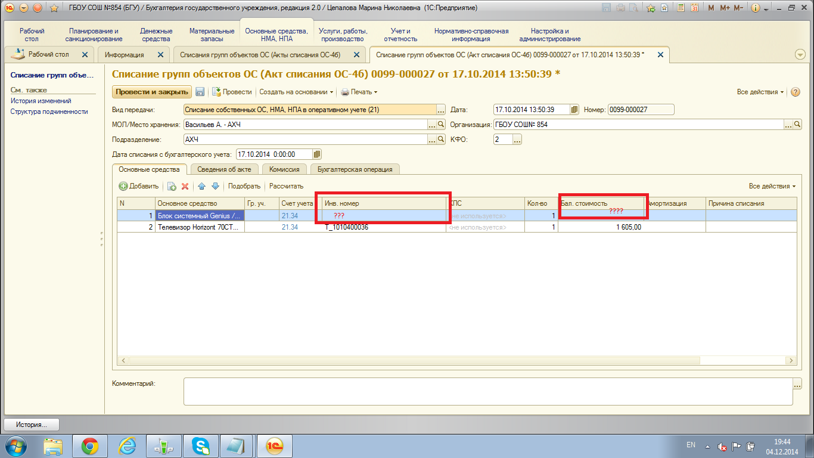
Task: Move row down with blue arrow
Action: pos(215,186)
